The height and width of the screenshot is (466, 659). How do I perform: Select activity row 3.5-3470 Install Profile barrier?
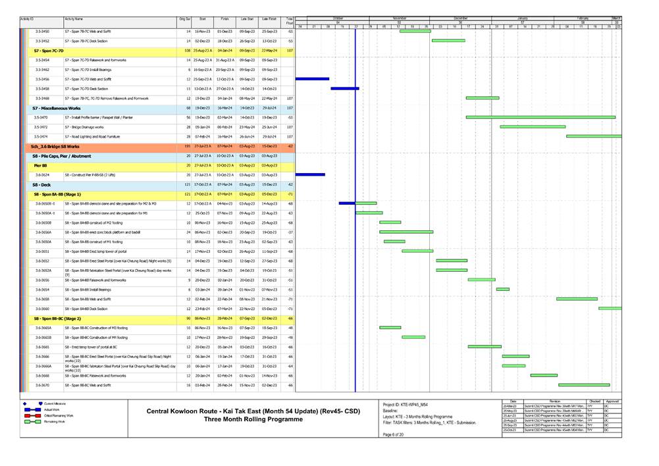tap(105, 117)
